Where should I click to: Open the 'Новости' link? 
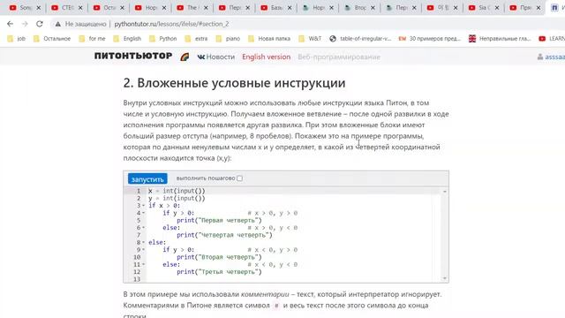pyautogui.click(x=221, y=57)
